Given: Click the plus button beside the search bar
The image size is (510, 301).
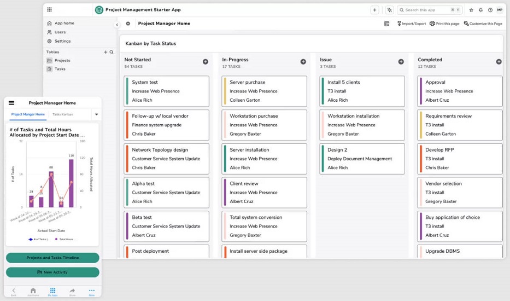Looking at the screenshot, I should pyautogui.click(x=374, y=10).
